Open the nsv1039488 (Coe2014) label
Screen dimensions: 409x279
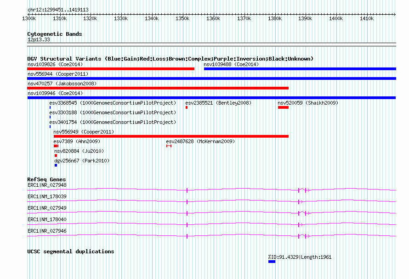pyautogui.click(x=231, y=64)
